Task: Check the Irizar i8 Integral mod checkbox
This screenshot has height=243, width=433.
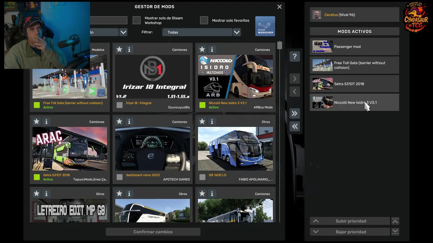Action: tap(119, 105)
